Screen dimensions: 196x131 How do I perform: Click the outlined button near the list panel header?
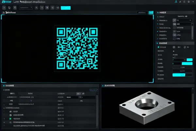[x=93, y=90]
